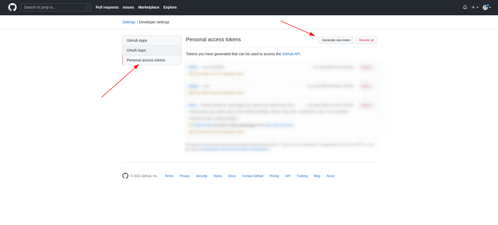498x225 pixels.
Task: Select GitHub Apps in sidebar
Action: point(137,40)
